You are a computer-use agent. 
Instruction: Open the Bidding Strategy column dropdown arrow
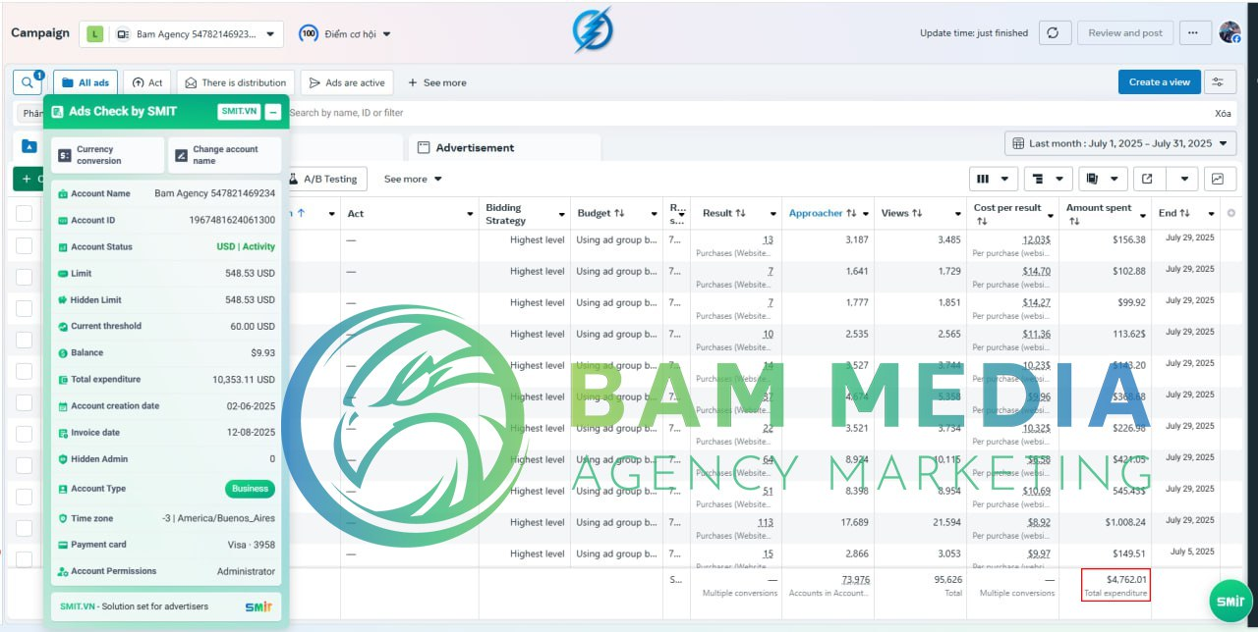point(562,214)
